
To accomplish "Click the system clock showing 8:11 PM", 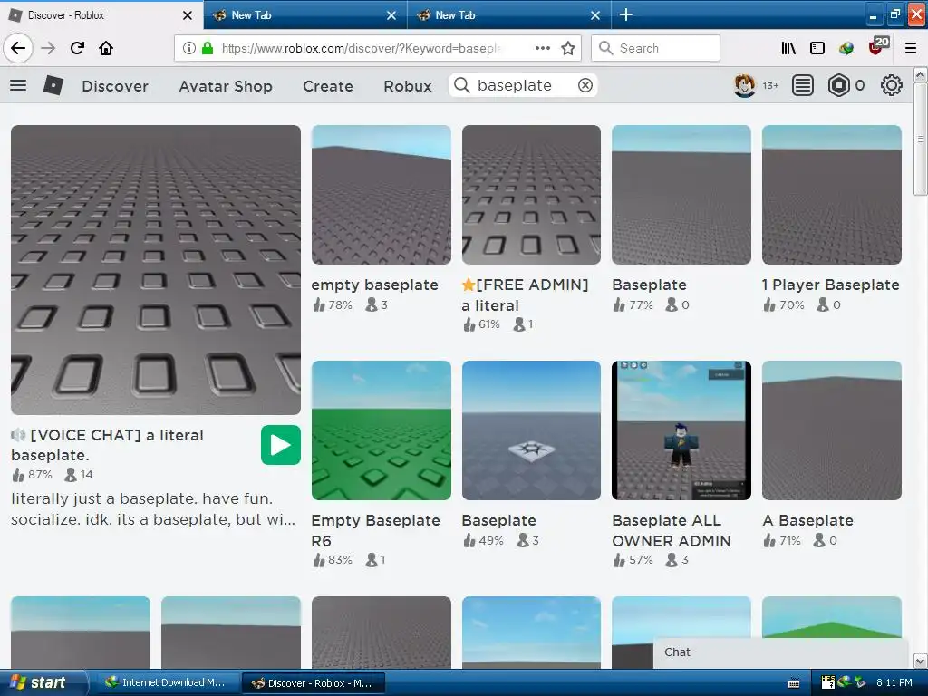I will point(894,682).
